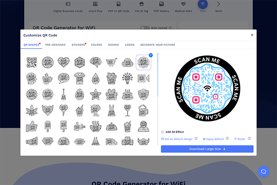Choose the T-shirt QR shape
The width and height of the screenshot is (277, 185).
click(80, 78)
